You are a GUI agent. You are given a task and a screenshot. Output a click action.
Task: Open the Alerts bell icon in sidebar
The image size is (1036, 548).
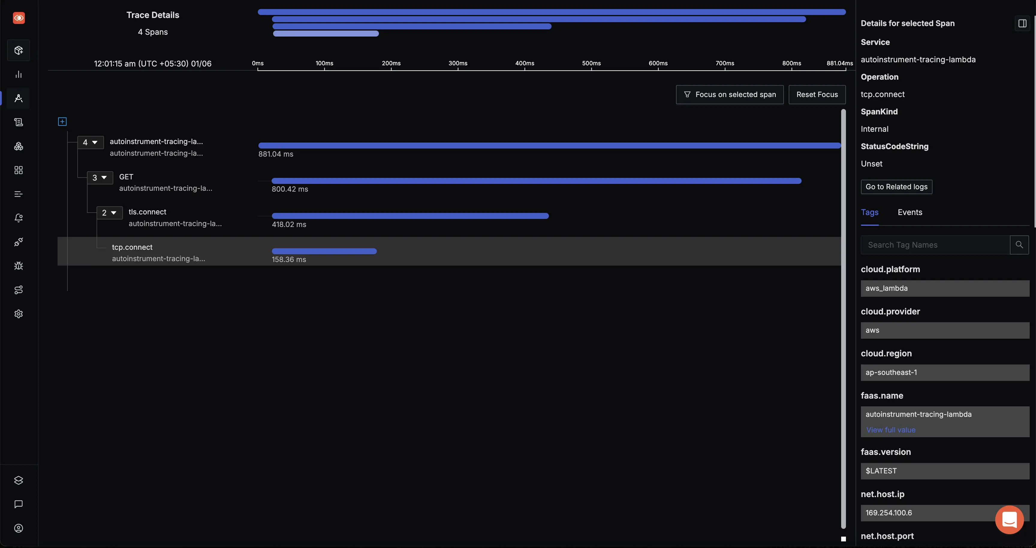click(x=19, y=218)
